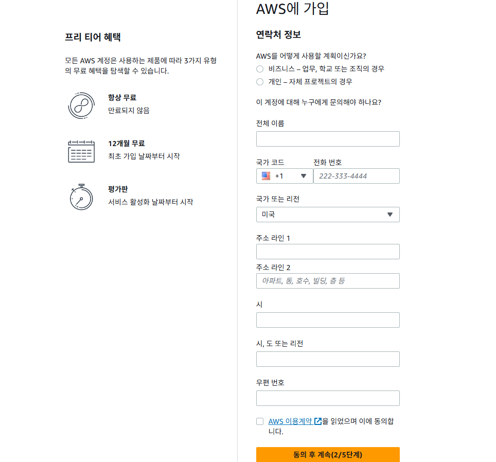The width and height of the screenshot is (496, 462).
Task: Focus the 시 city input field
Action: [x=328, y=320]
